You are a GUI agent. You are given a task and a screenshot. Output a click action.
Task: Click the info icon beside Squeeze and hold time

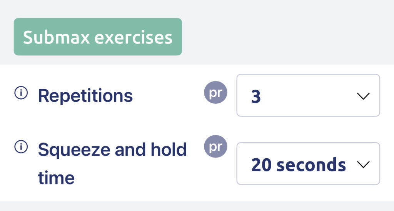click(x=21, y=147)
